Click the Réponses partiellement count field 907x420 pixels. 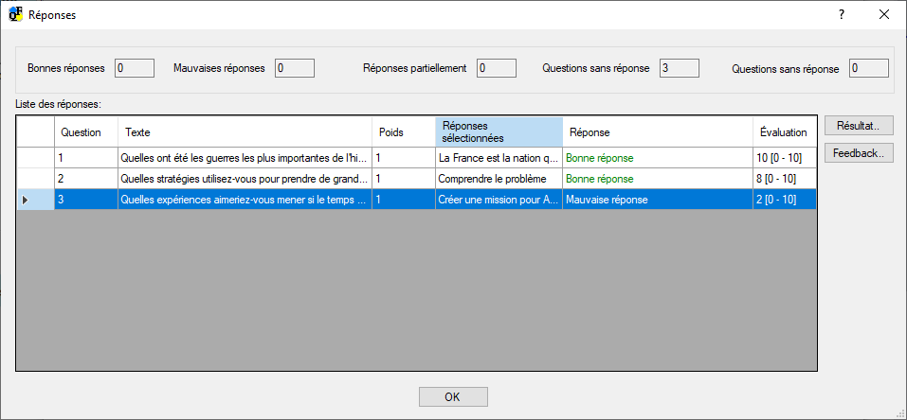(496, 68)
